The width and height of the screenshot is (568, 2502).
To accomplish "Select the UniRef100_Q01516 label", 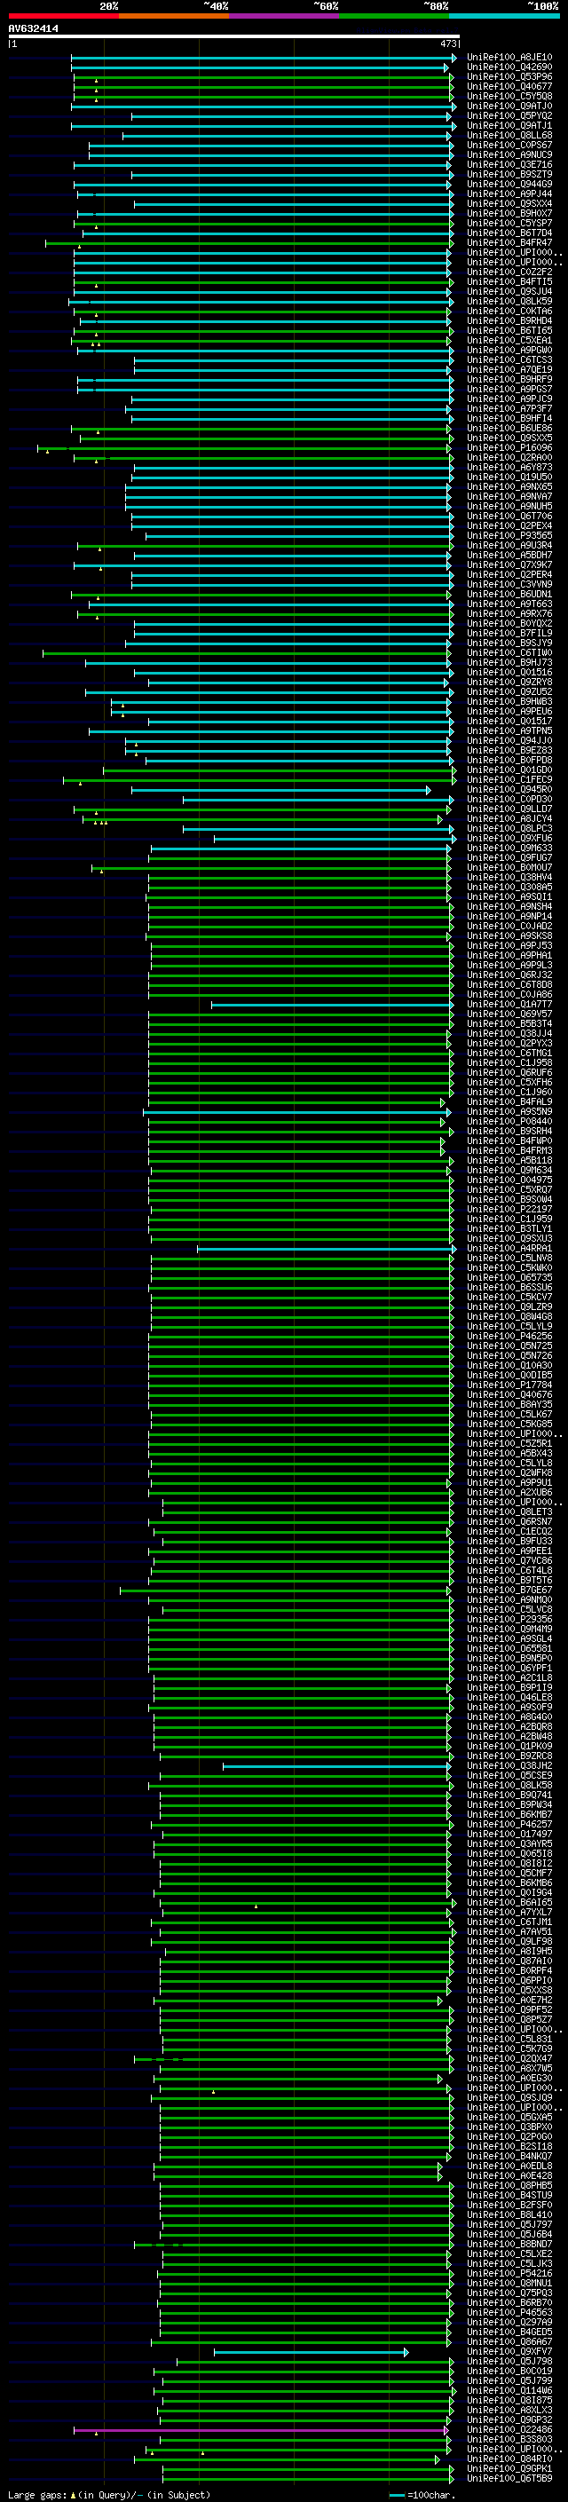I will 509,672.
